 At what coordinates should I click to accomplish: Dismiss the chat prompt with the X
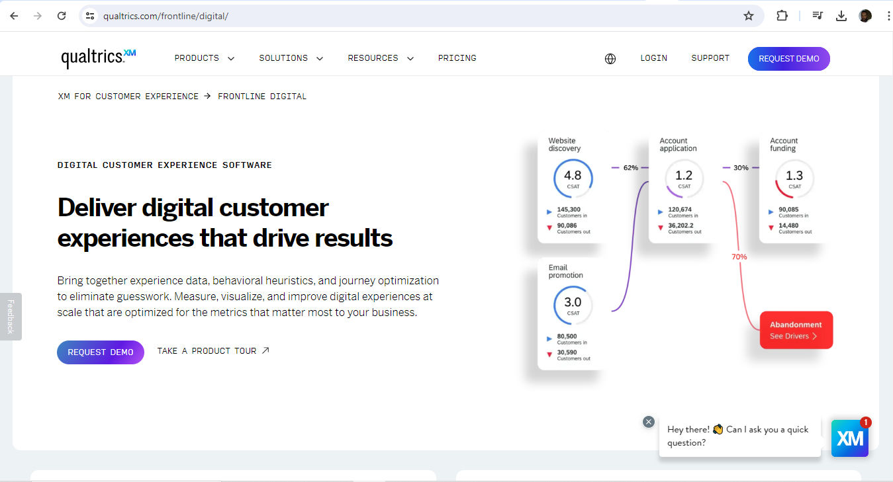pyautogui.click(x=648, y=421)
